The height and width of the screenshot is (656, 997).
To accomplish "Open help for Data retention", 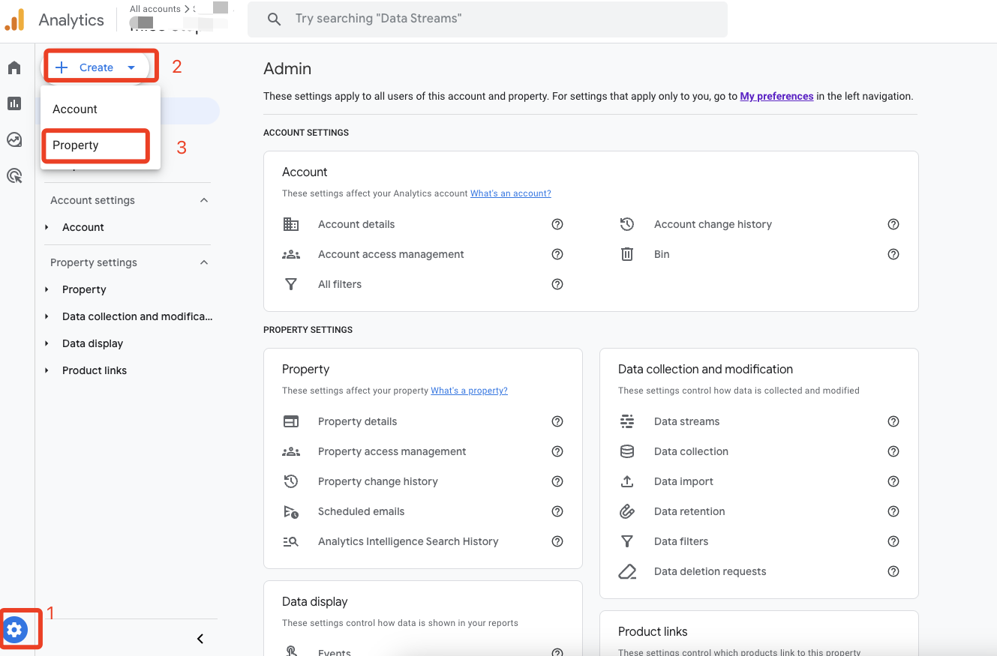I will [x=893, y=511].
